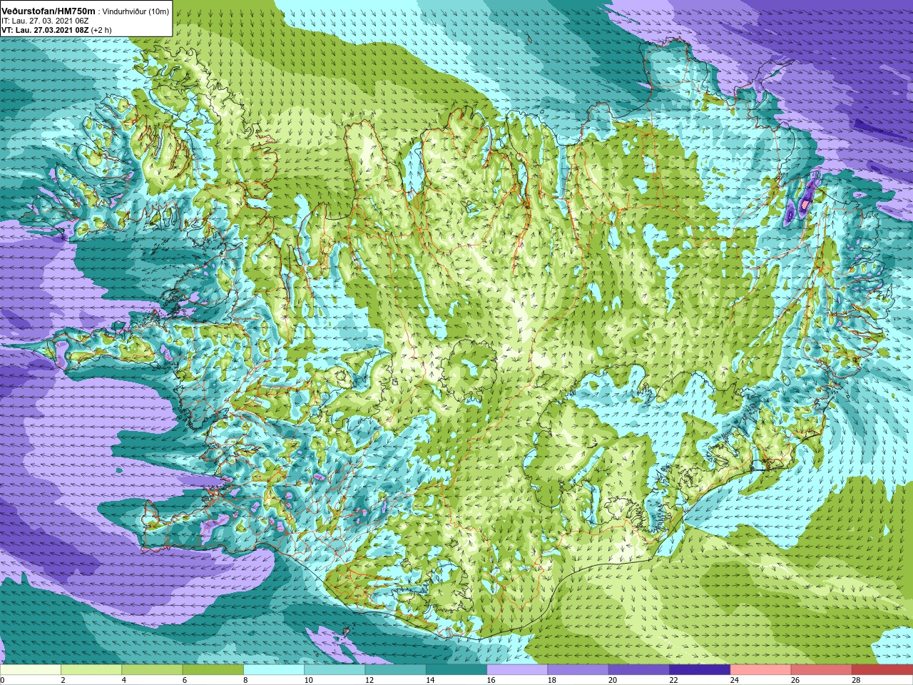Image resolution: width=913 pixels, height=685 pixels.
Task: Select the yellow-green 4–6 legend swatch
Action: (152, 670)
